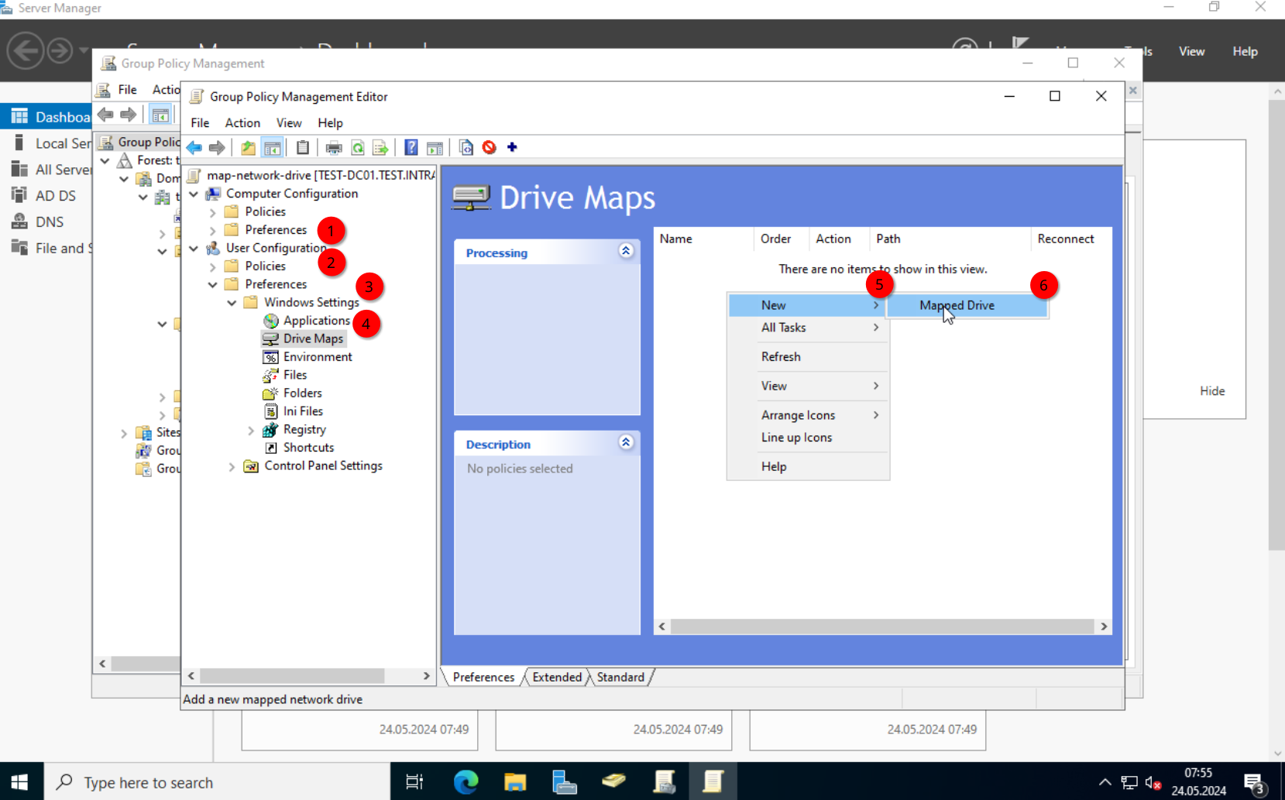
Task: Click the blue plus Add new item icon
Action: (512, 147)
